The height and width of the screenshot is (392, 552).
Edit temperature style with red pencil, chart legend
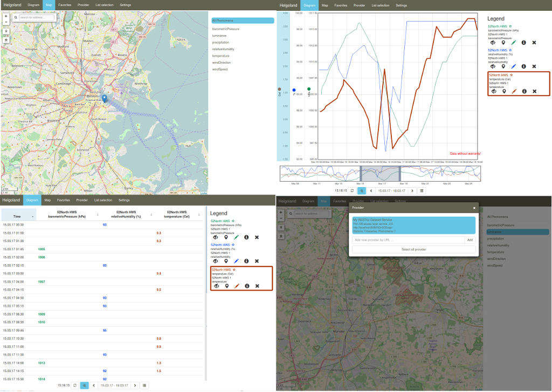(514, 91)
